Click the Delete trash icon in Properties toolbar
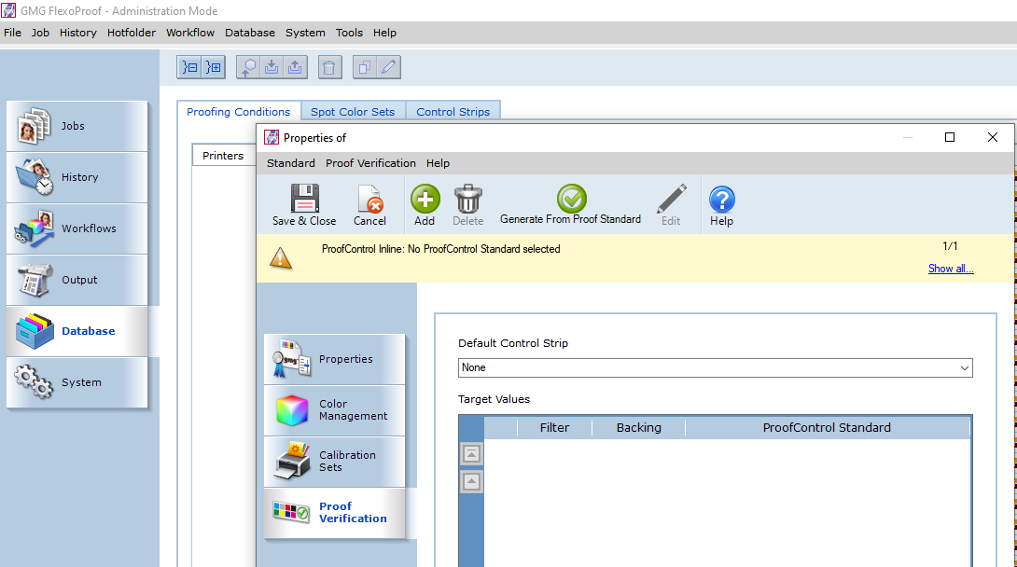Viewport: 1017px width, 567px height. pyautogui.click(x=467, y=205)
